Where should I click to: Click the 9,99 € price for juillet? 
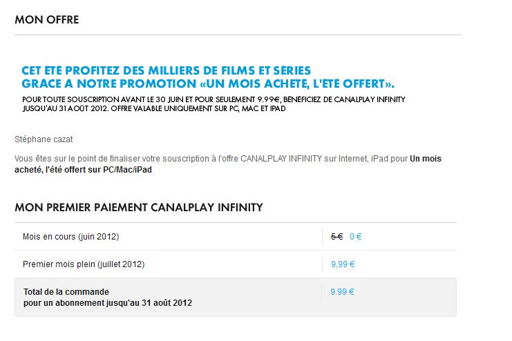(343, 264)
